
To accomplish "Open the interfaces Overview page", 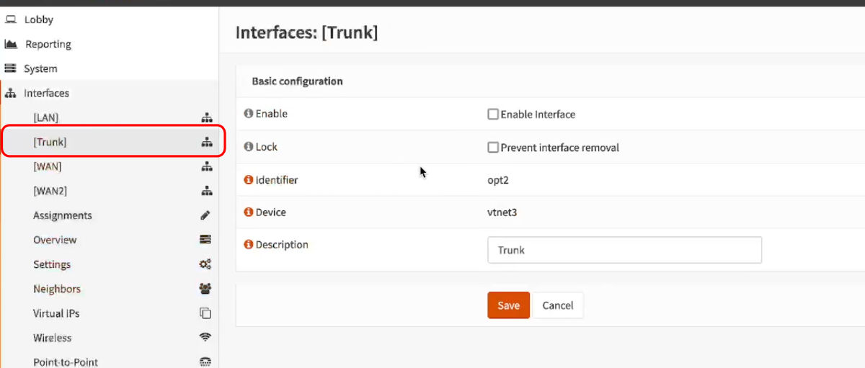I will tap(55, 240).
